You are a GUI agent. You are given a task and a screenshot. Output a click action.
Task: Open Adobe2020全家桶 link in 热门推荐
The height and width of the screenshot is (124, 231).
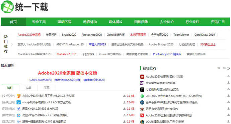tap(29, 35)
